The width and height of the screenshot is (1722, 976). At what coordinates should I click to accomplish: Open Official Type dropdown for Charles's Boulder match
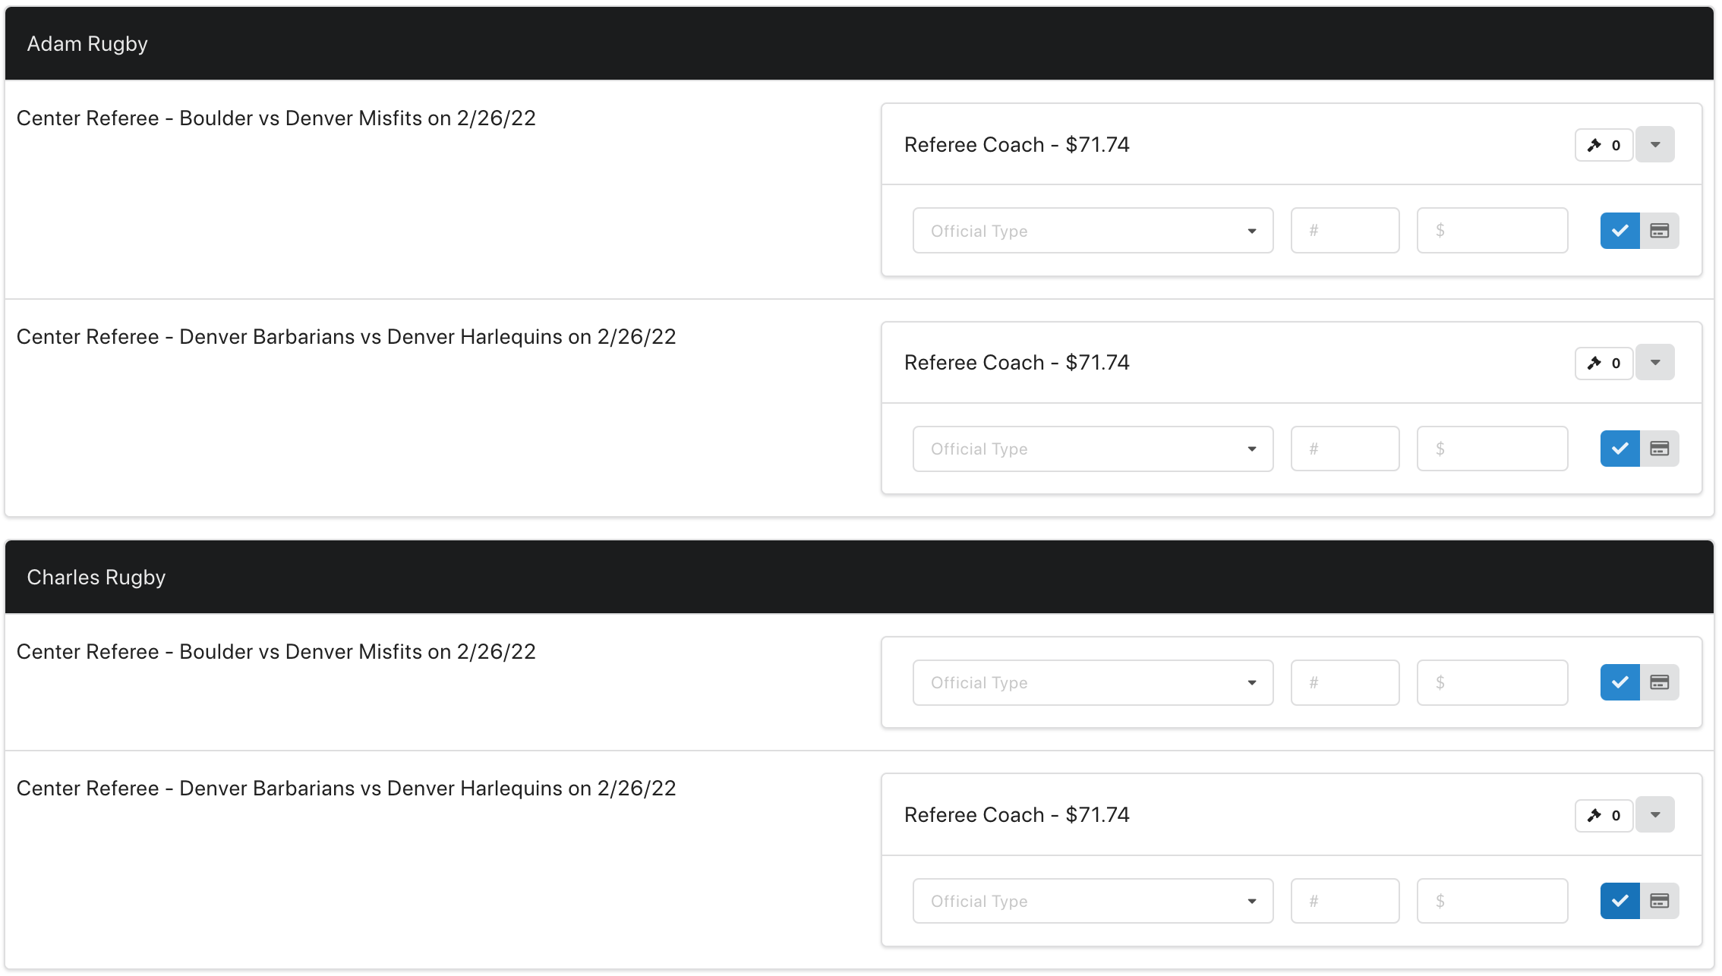1093,682
